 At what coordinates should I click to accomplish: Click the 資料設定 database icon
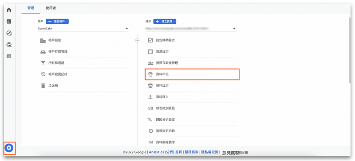150,85
